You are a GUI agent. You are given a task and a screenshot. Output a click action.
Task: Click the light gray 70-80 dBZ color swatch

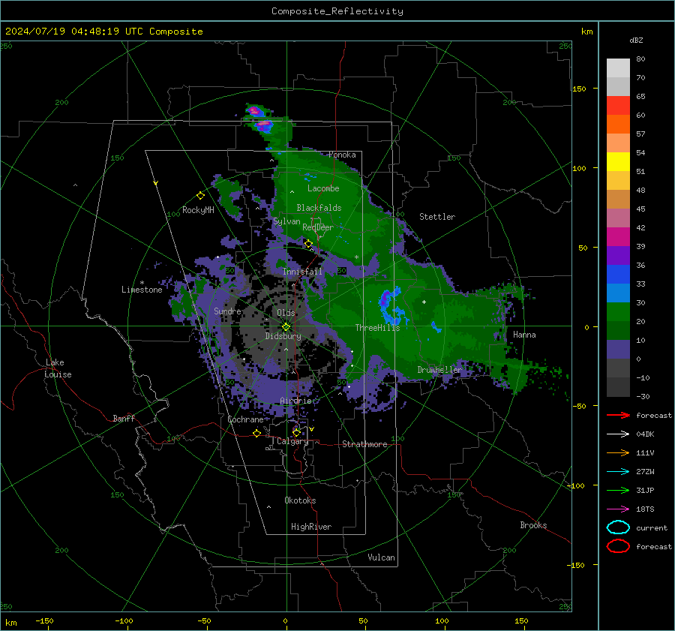[x=618, y=68]
